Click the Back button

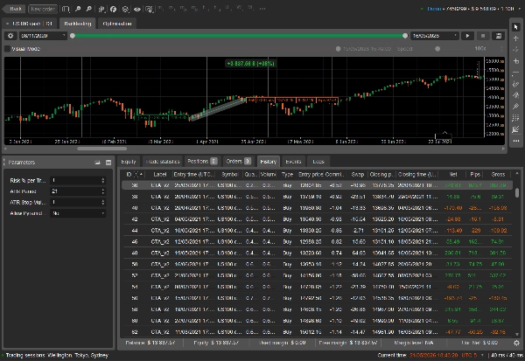click(16, 9)
